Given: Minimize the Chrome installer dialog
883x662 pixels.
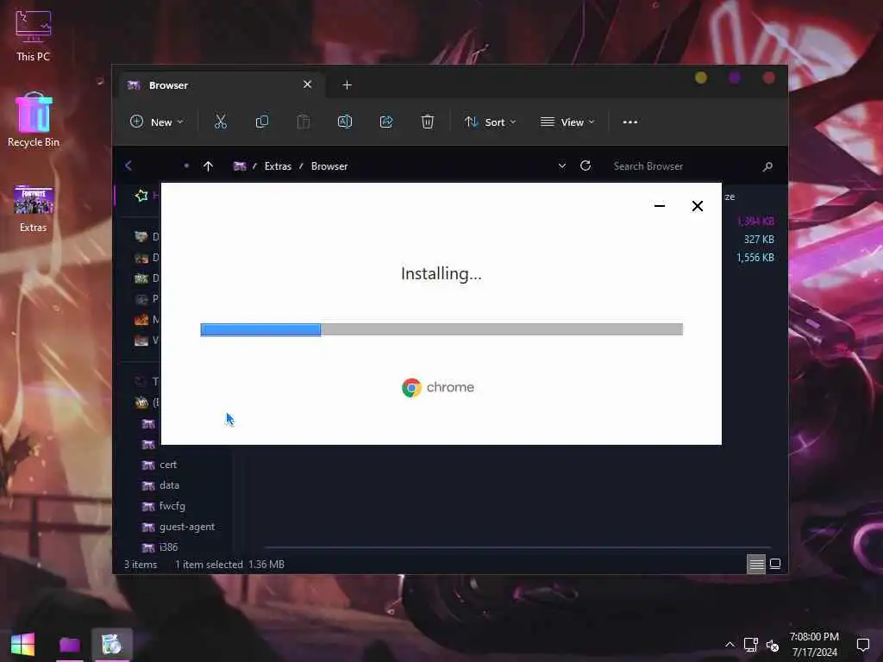Looking at the screenshot, I should [660, 206].
